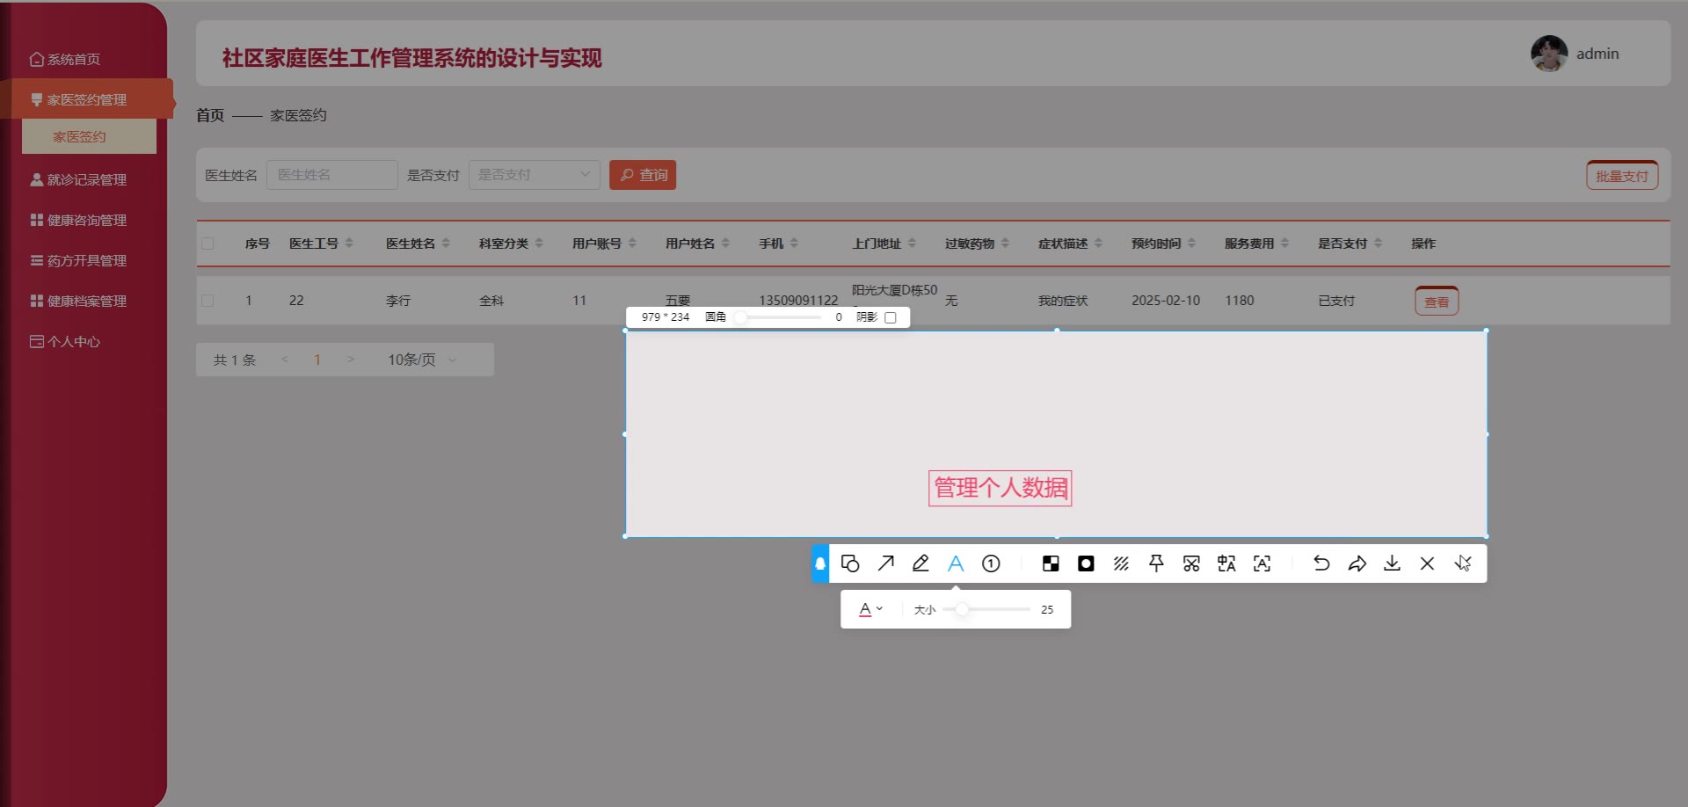Image resolution: width=1688 pixels, height=807 pixels.
Task: Cancel the screenshot with the X icon
Action: pos(1427,563)
